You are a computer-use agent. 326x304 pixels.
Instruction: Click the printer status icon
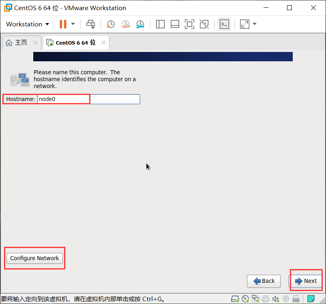[x=266, y=299]
